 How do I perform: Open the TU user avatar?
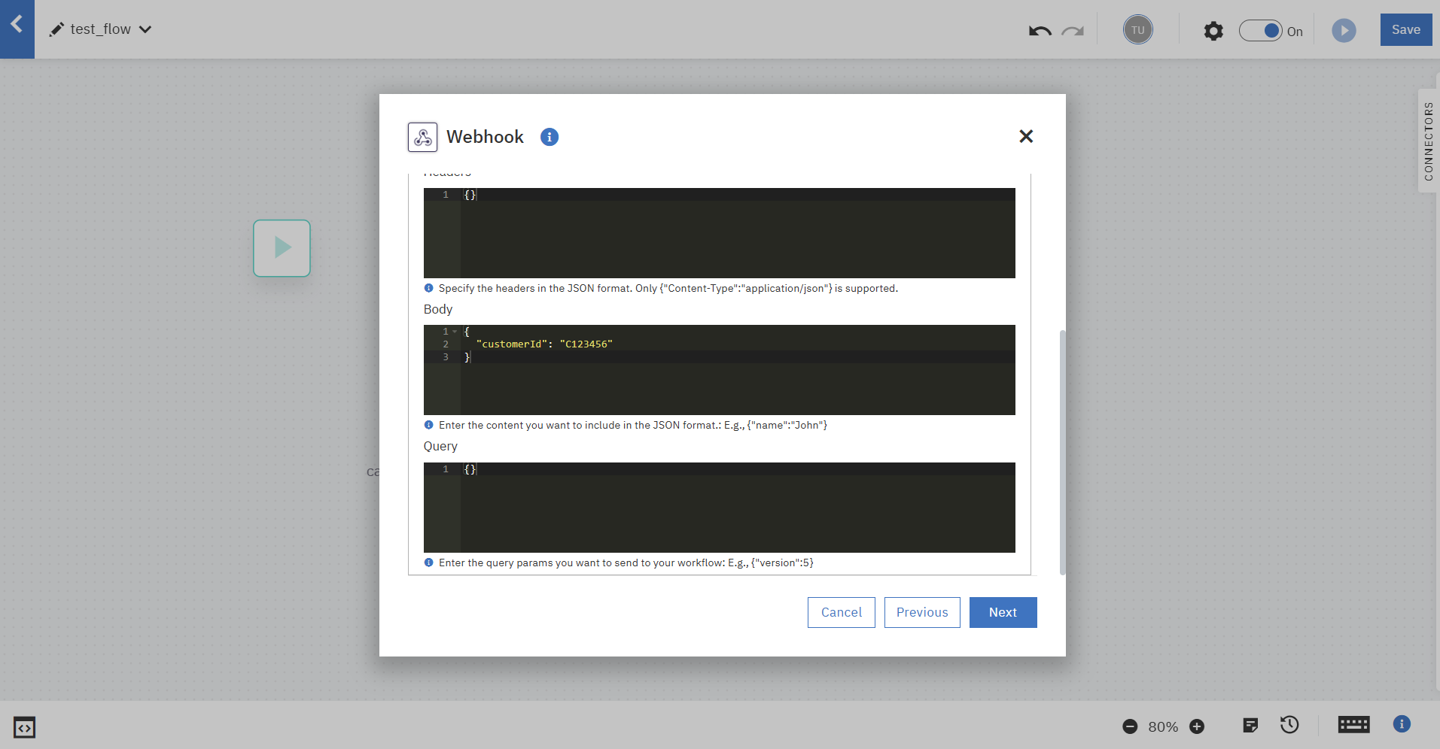tap(1137, 30)
